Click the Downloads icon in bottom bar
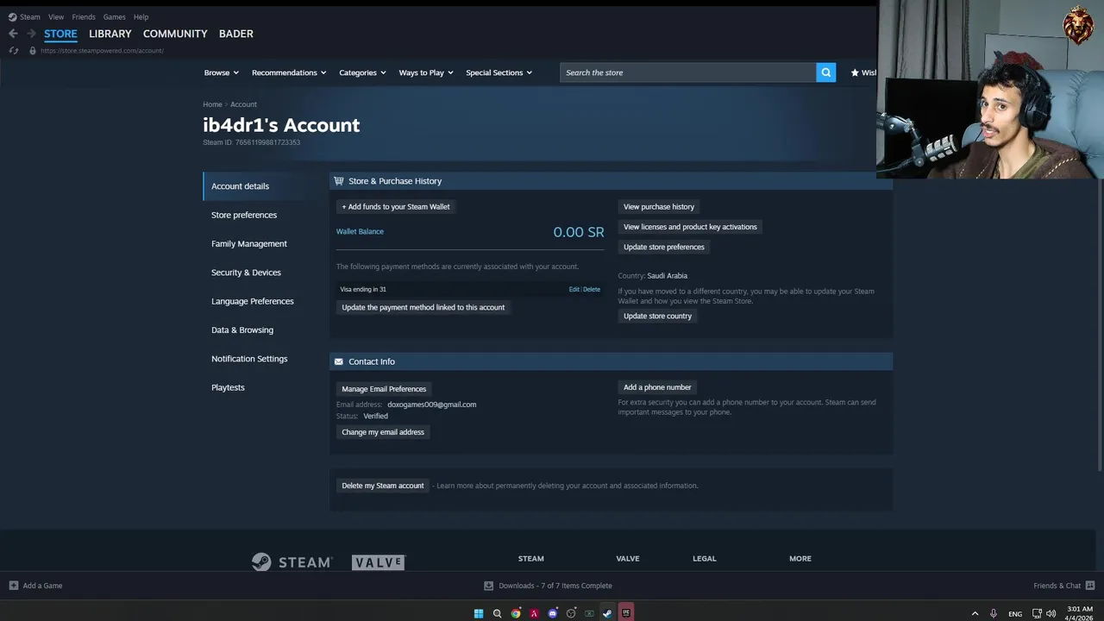Screen dimensions: 1104x621 tap(489, 586)
